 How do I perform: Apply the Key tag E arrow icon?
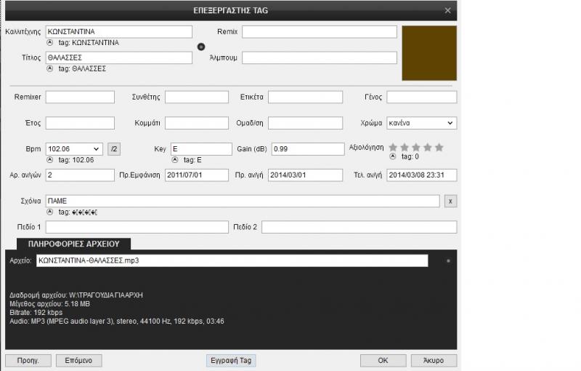pyautogui.click(x=174, y=159)
